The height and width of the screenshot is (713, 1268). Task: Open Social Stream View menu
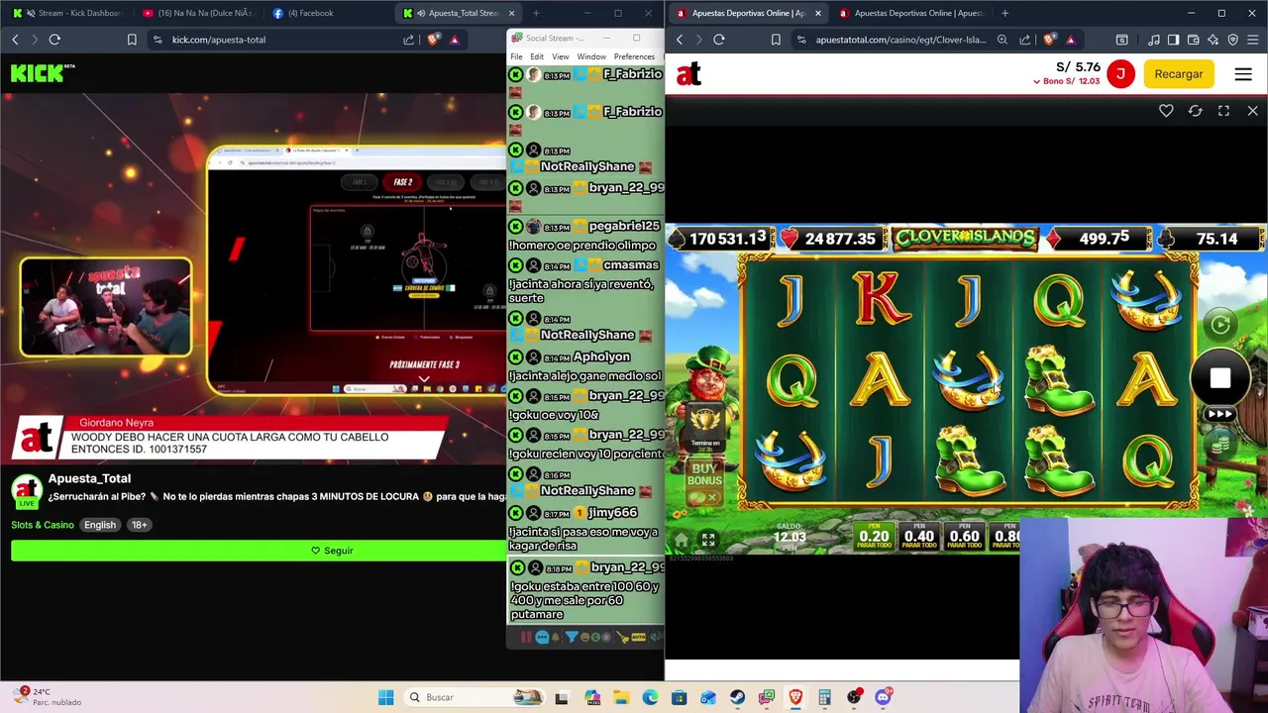point(560,56)
